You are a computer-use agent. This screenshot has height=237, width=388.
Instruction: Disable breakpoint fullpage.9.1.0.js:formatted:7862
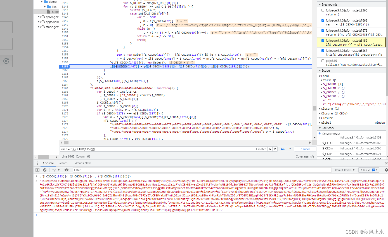click(x=323, y=20)
